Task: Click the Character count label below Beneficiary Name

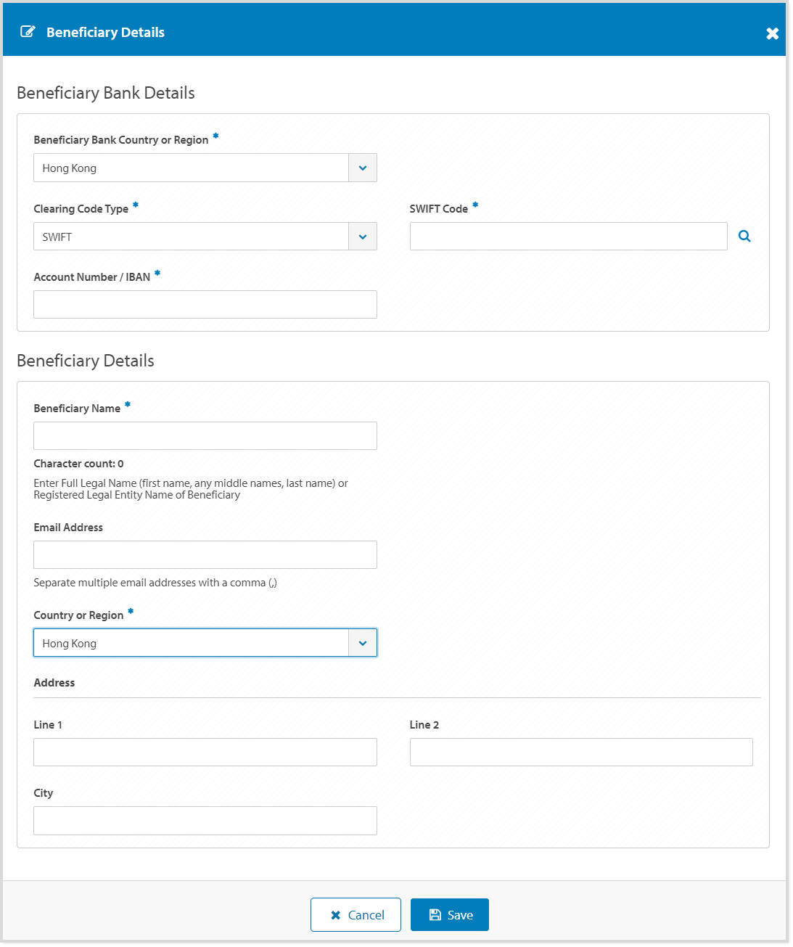Action: [x=78, y=463]
